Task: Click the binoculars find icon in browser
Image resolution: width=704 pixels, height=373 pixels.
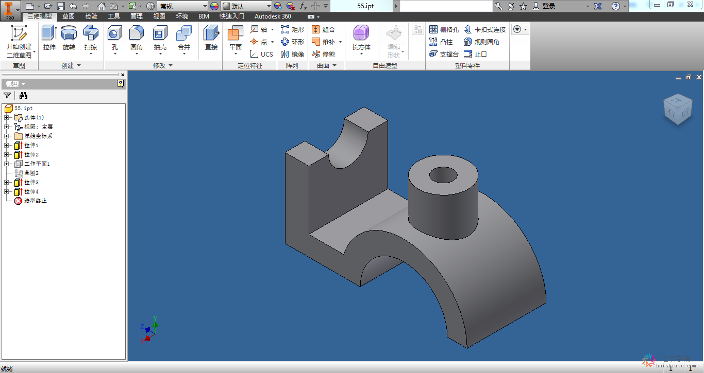Action: tap(23, 95)
